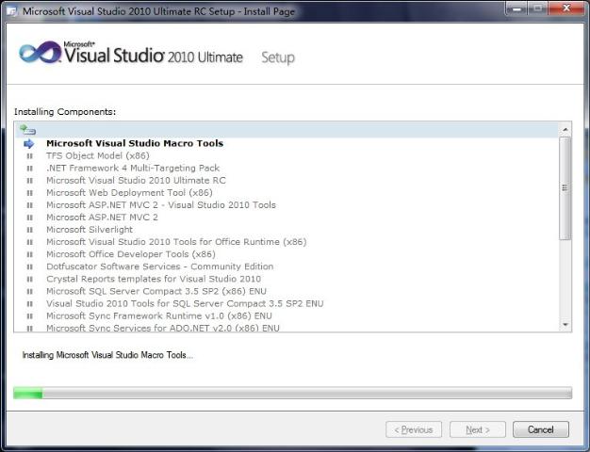The width and height of the screenshot is (590, 452).
Task: Click pause icon beside Sync Services for ADO.NET
Action: point(30,329)
